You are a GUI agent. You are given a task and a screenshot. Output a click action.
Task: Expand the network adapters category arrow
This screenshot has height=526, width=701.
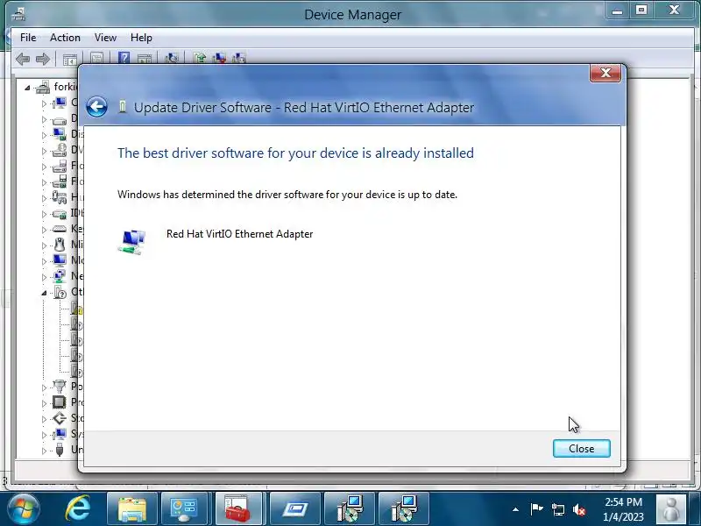click(44, 277)
